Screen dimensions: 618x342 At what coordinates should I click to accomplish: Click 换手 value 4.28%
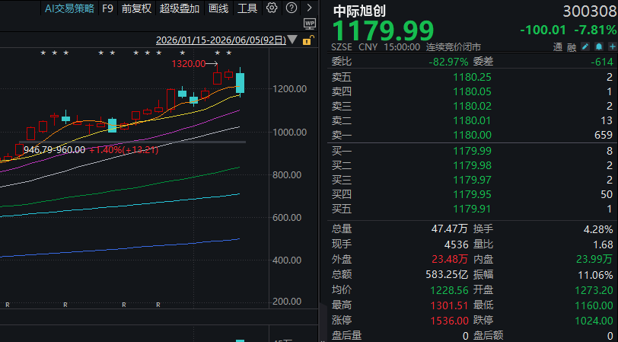(598, 229)
